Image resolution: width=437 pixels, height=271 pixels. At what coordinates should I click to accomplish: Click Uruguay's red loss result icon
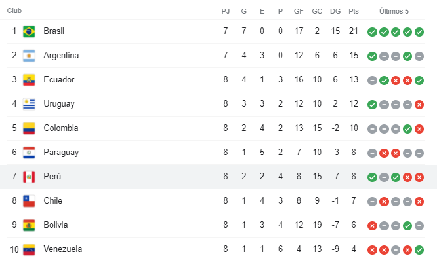(x=419, y=104)
